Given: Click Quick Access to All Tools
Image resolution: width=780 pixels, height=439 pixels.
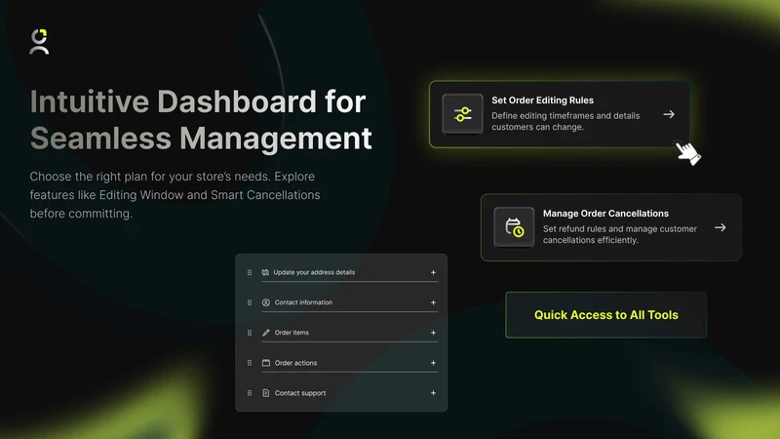Looking at the screenshot, I should tap(605, 315).
